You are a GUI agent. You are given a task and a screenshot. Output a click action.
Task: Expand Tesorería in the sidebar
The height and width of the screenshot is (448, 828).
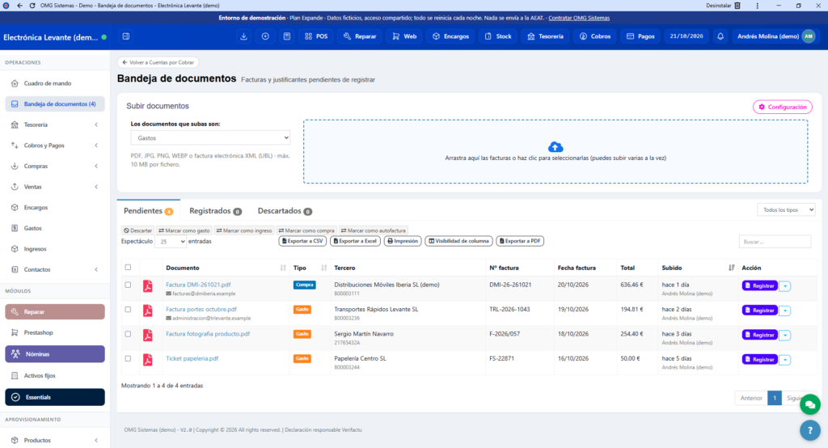[55, 125]
